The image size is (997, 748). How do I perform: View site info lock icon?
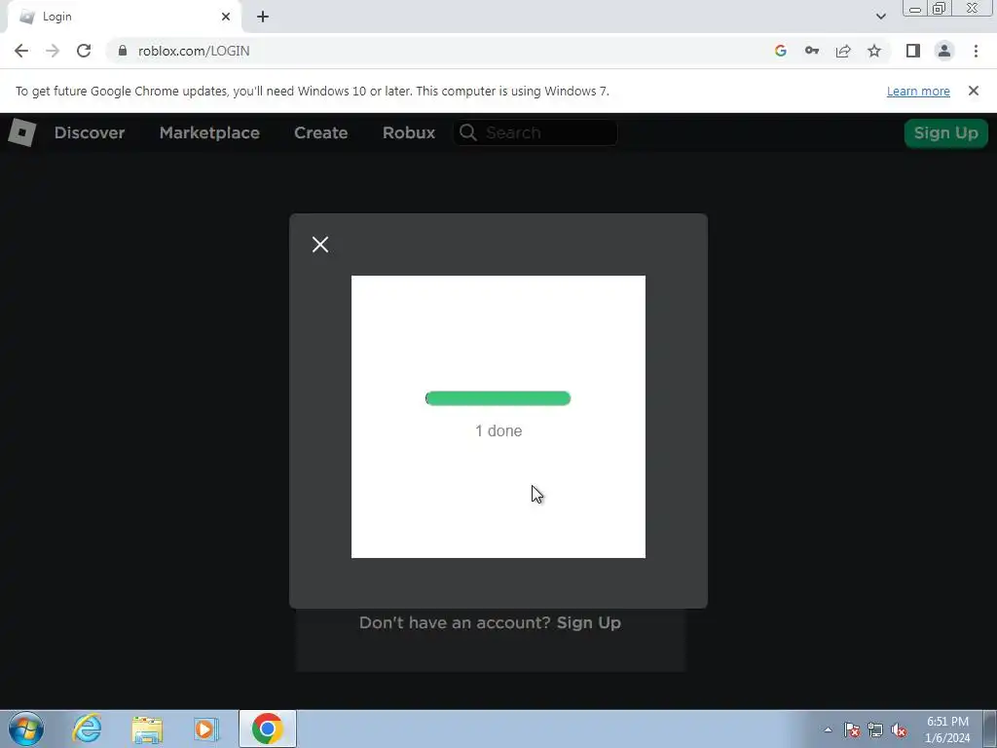tap(123, 51)
